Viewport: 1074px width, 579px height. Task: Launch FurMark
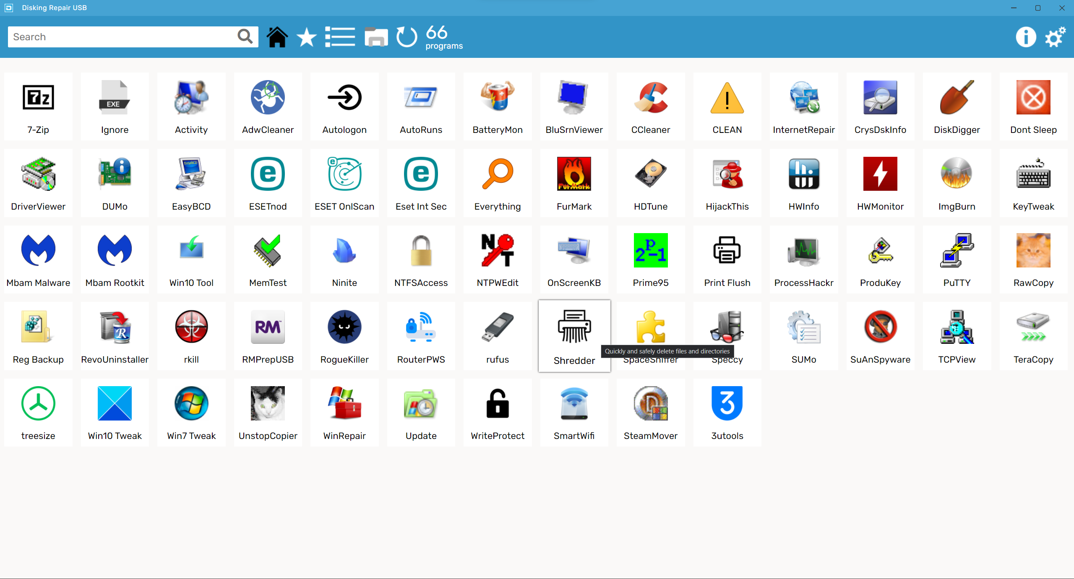574,183
